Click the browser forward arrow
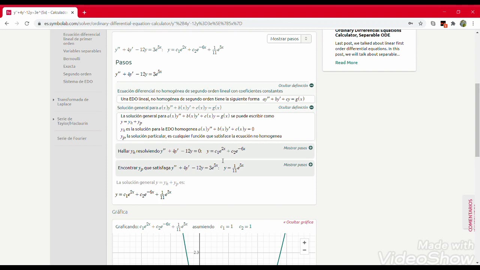Image resolution: width=480 pixels, height=270 pixels. click(x=17, y=23)
